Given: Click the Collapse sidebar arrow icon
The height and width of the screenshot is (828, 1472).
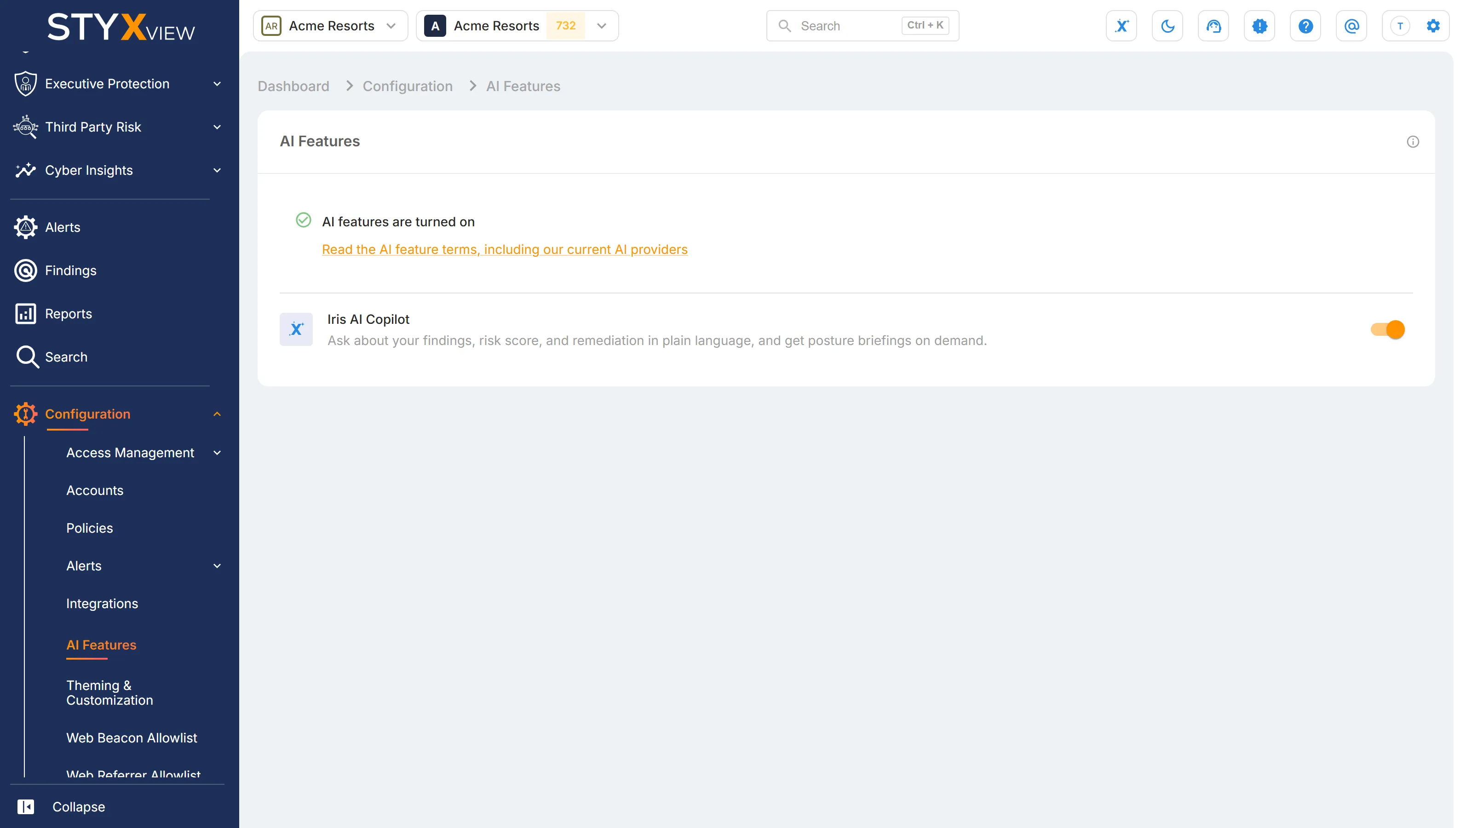Looking at the screenshot, I should 26,806.
